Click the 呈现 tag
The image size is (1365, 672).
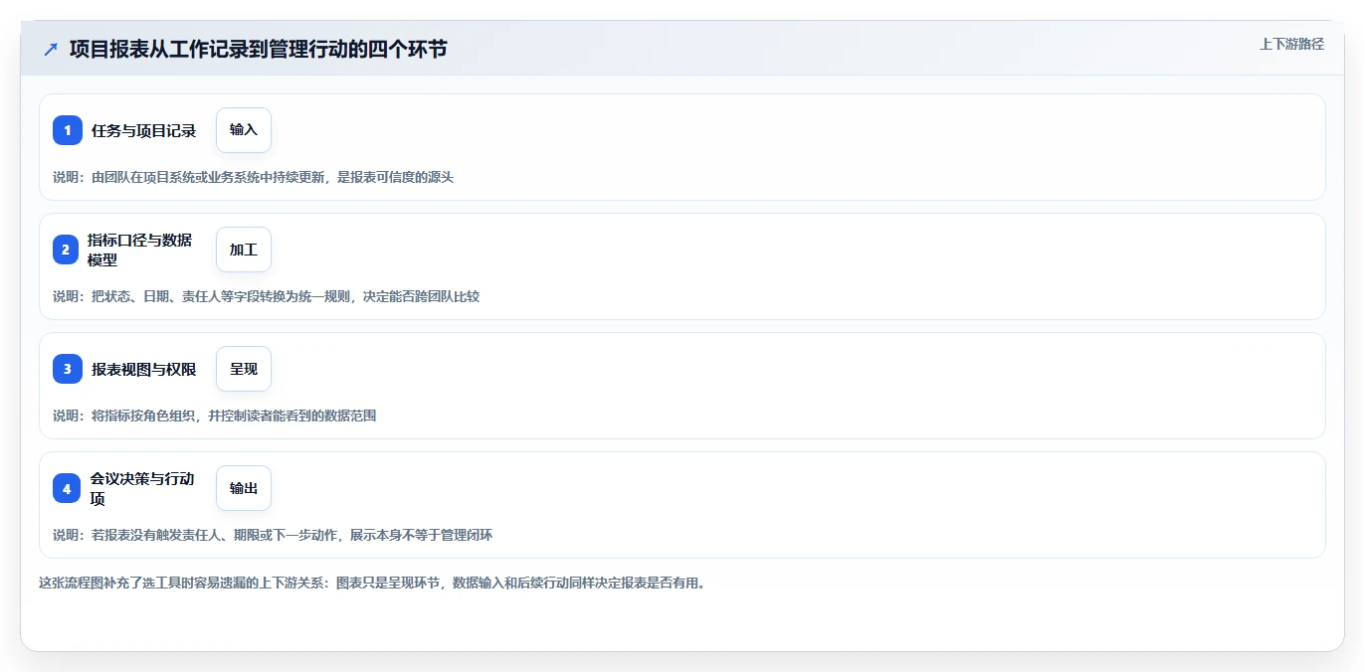(x=244, y=369)
